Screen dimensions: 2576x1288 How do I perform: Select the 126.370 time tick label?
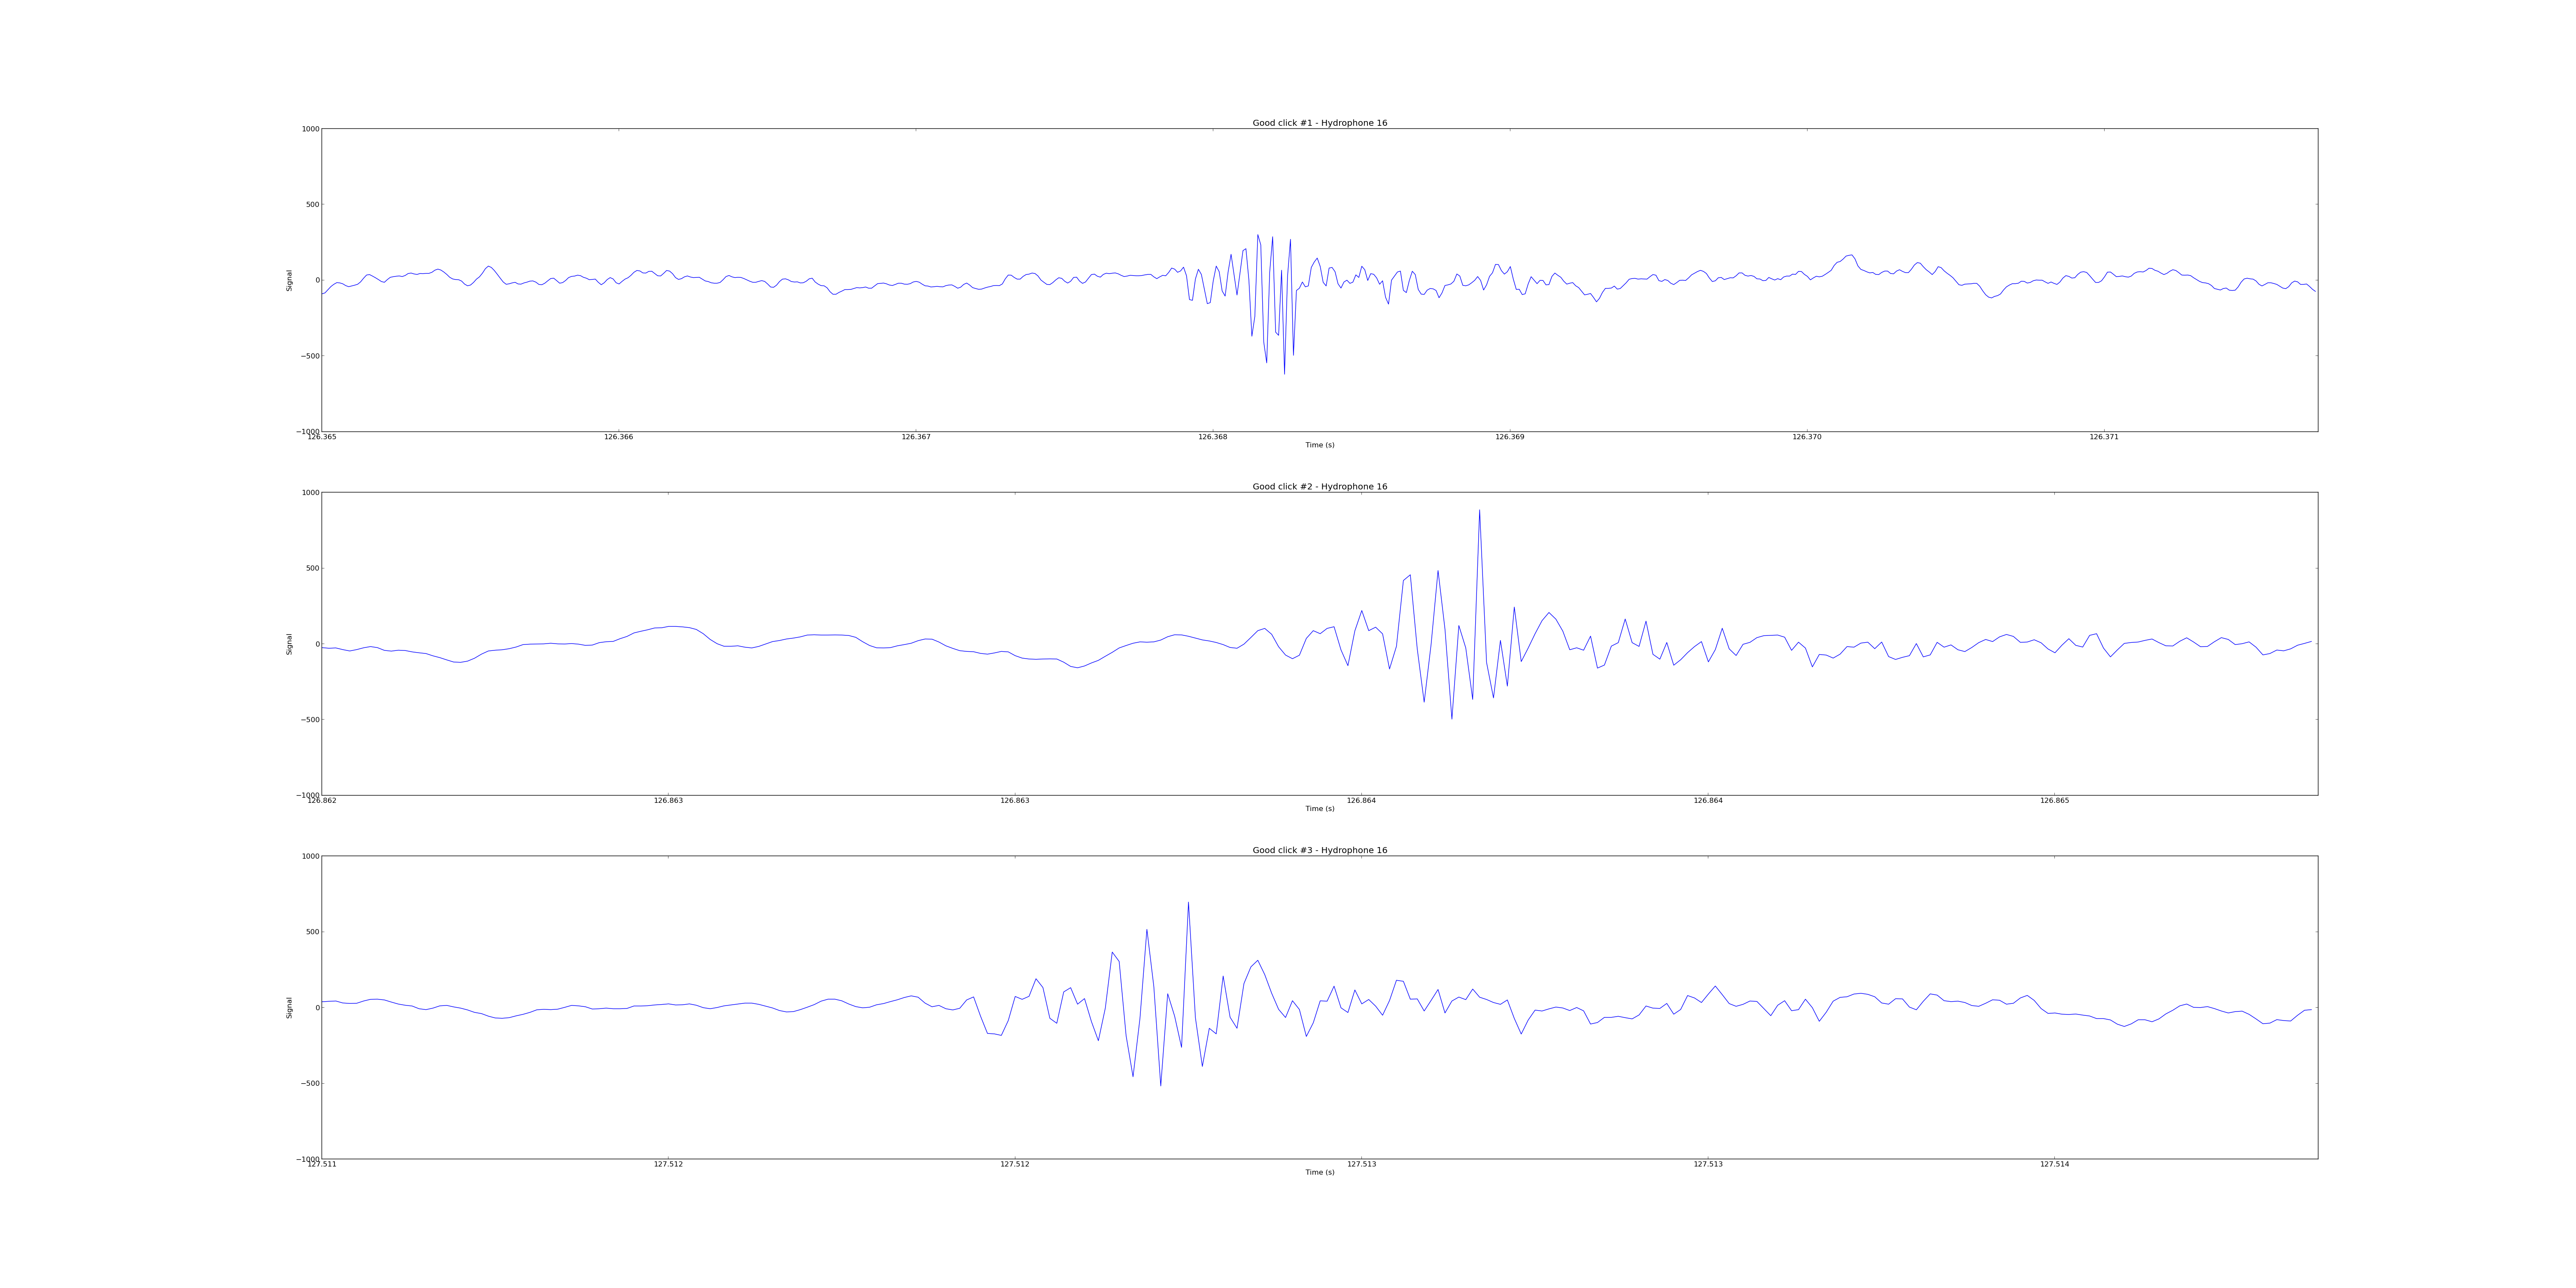(x=1806, y=437)
